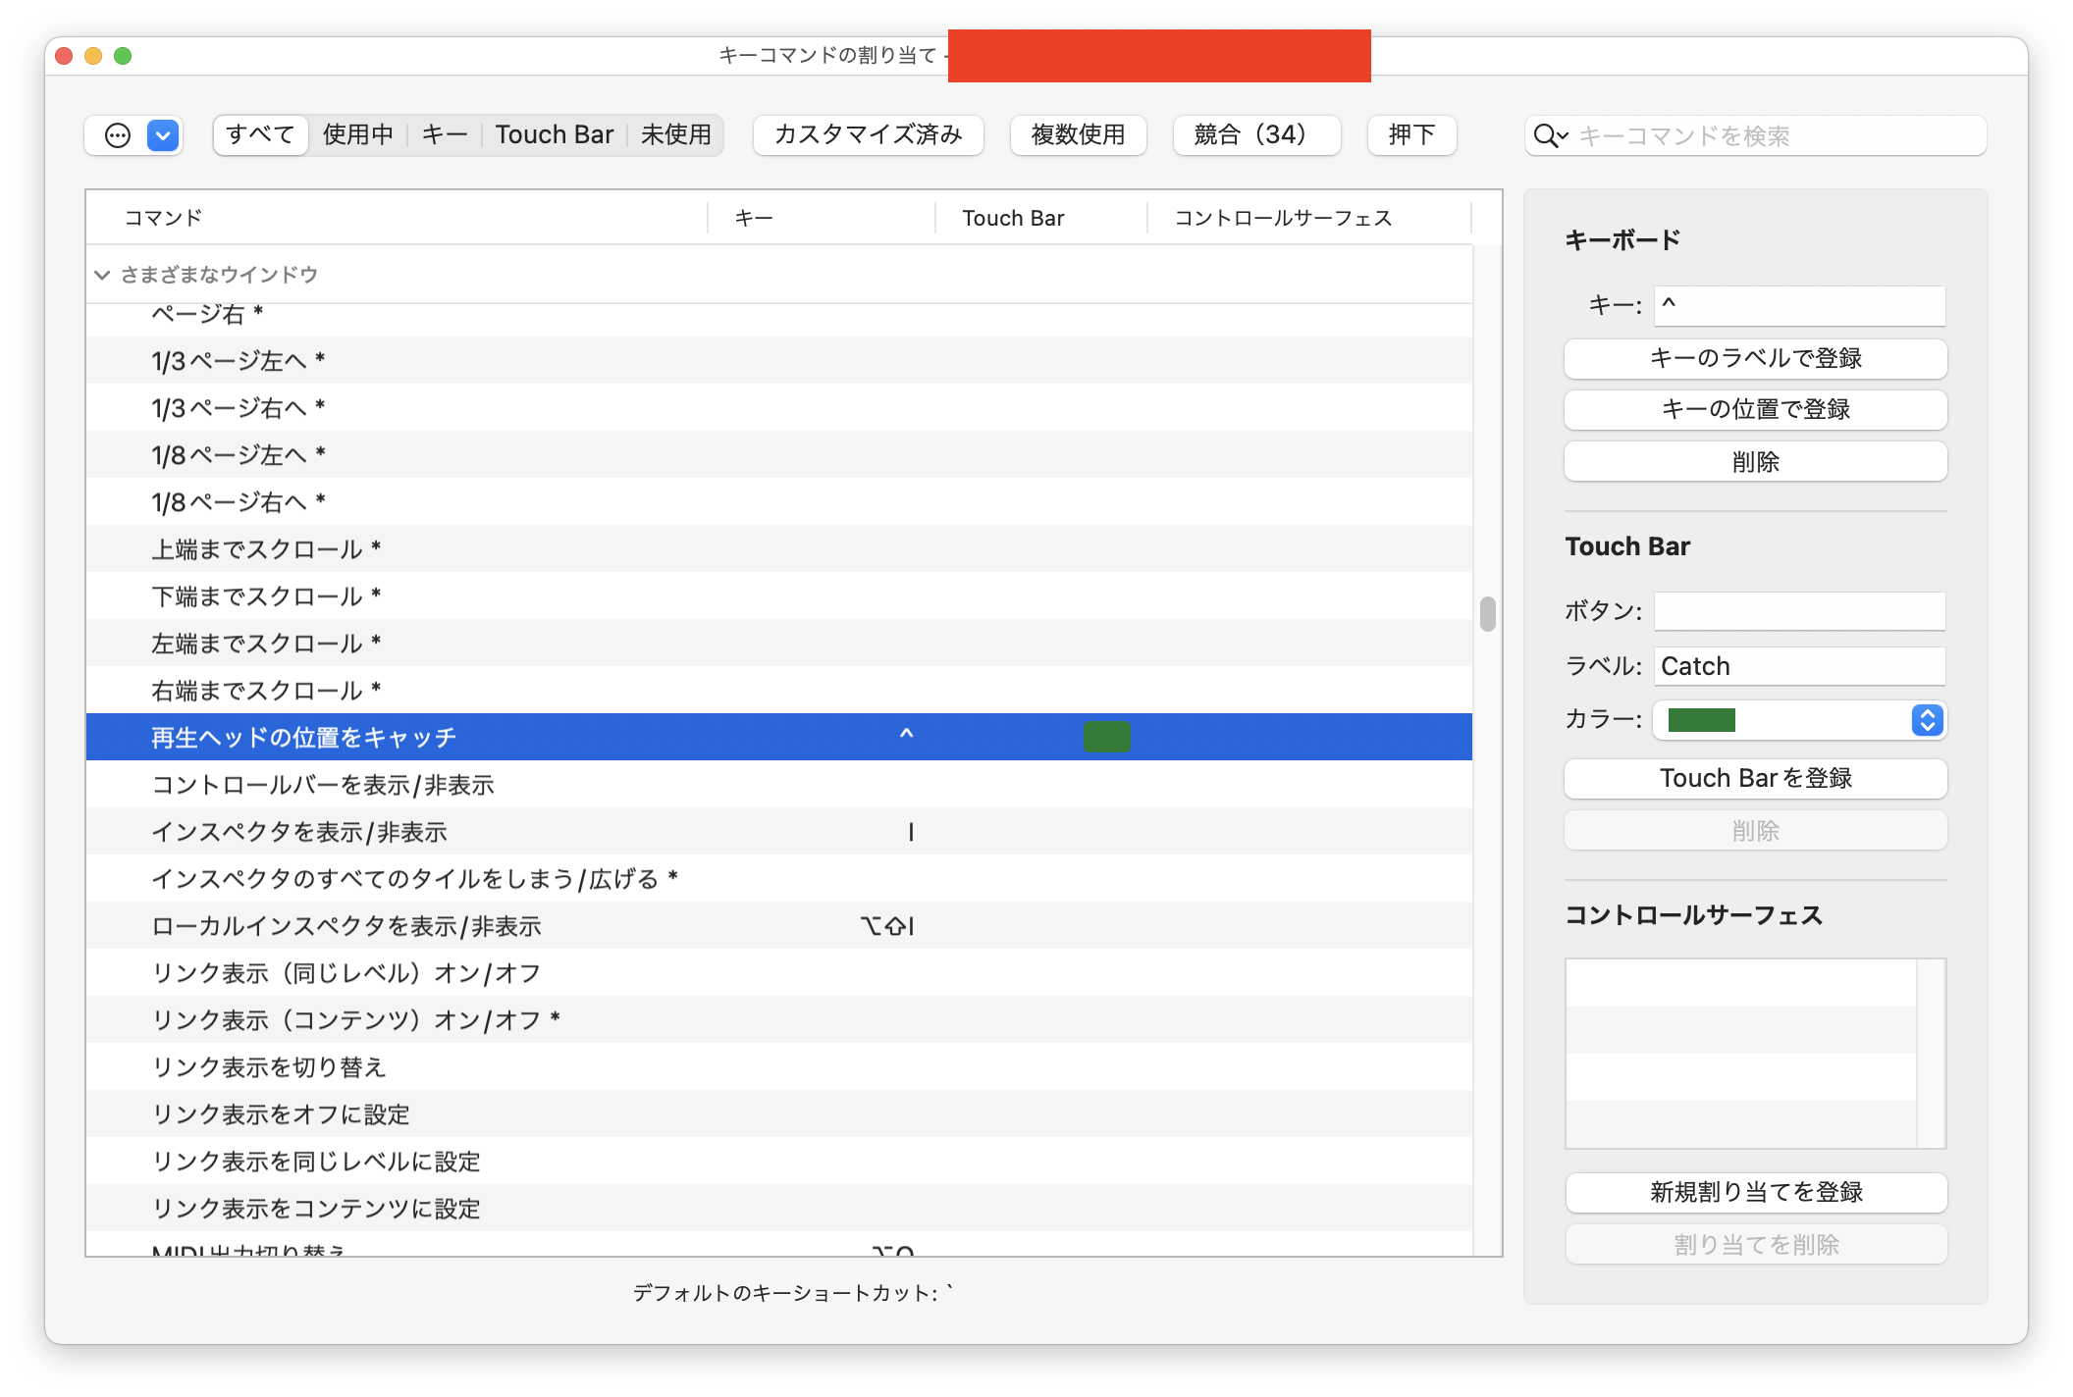Switch to the 使用中 filter tab
Screen dimensions: 2073x1397
click(358, 134)
